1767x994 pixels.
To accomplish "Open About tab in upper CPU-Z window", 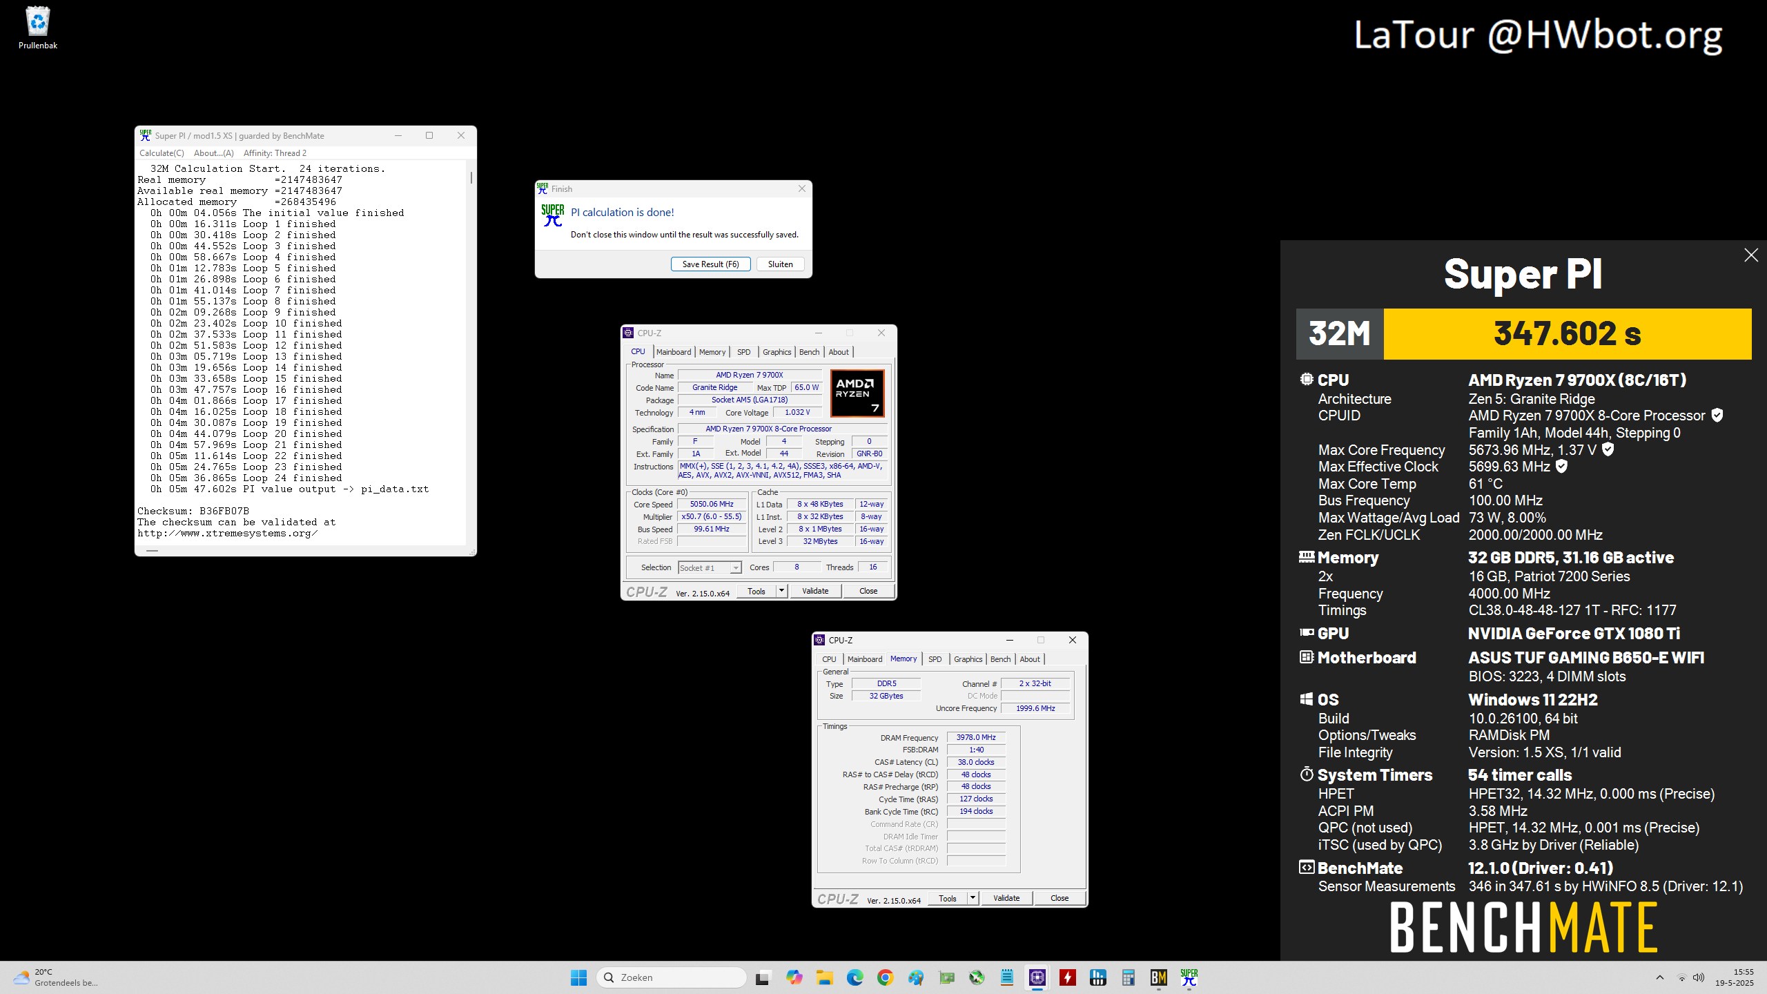I will click(x=839, y=352).
